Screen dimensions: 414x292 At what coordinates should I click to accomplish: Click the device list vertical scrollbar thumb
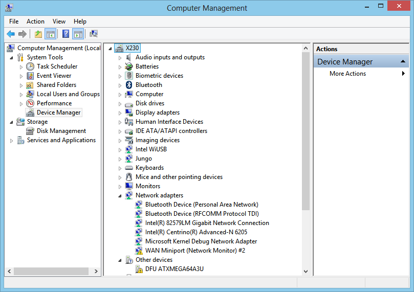tap(306, 131)
